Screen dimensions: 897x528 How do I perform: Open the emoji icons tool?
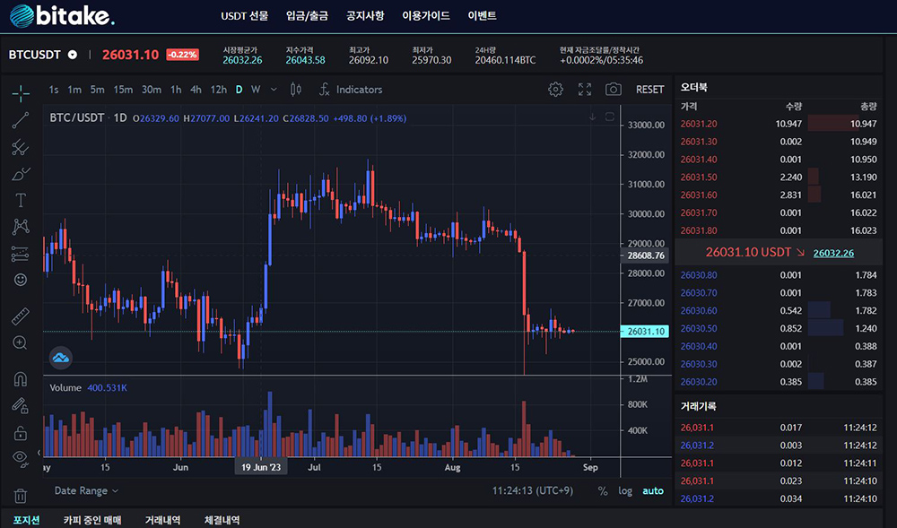coord(20,280)
